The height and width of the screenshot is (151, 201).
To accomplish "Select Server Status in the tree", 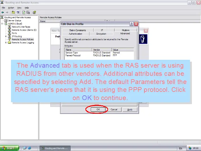I will point(15,20).
